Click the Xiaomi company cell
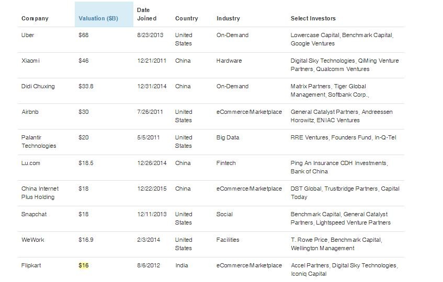This screenshot has height=282, width=443. tap(30, 61)
